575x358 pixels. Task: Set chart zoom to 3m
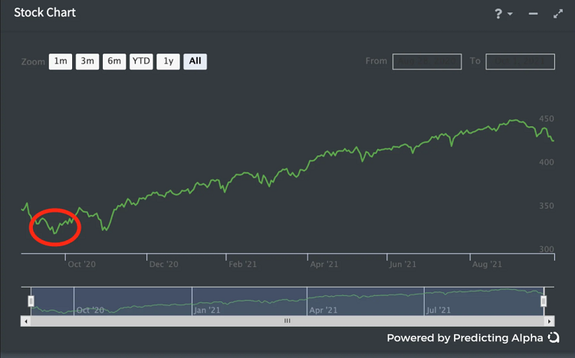pyautogui.click(x=87, y=61)
